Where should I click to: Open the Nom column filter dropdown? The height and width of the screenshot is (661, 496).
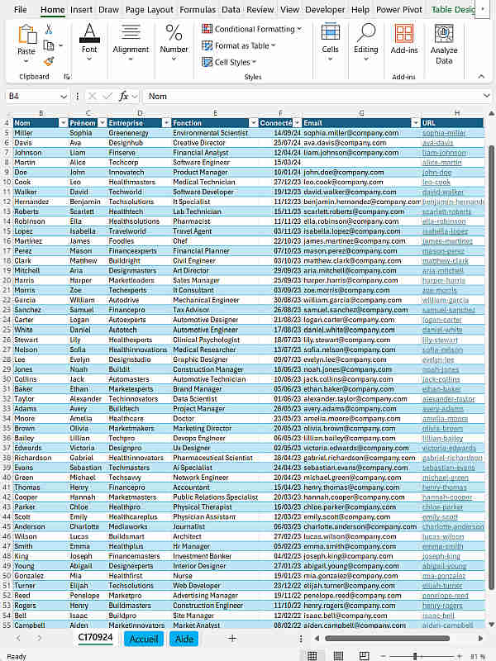(x=63, y=123)
